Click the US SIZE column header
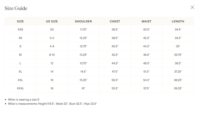Image resolution: width=198 pixels, height=114 pixels. click(52, 21)
